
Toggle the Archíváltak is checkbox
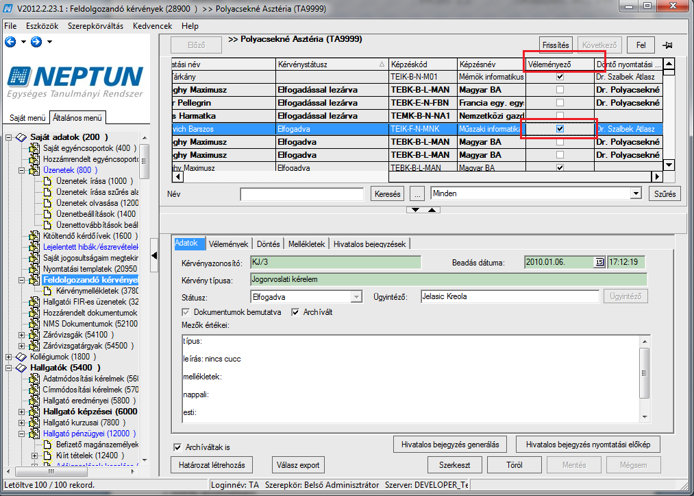pyautogui.click(x=177, y=448)
